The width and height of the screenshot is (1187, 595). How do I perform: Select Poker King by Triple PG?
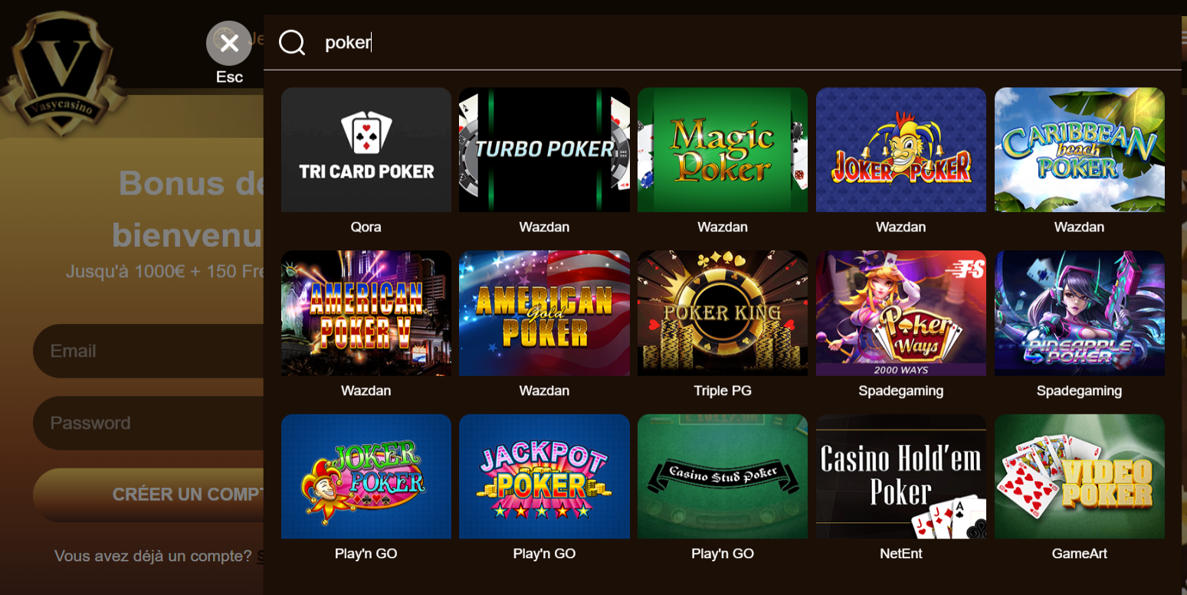723,313
